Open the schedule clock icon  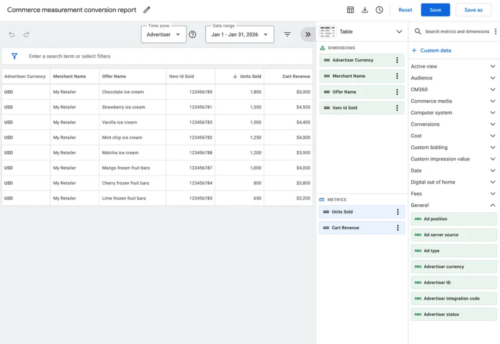click(379, 10)
